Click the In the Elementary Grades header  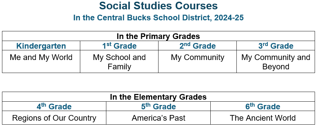(158, 97)
